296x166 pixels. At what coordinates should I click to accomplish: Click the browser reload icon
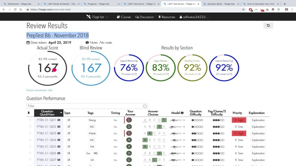pyautogui.click(x=15, y=10)
